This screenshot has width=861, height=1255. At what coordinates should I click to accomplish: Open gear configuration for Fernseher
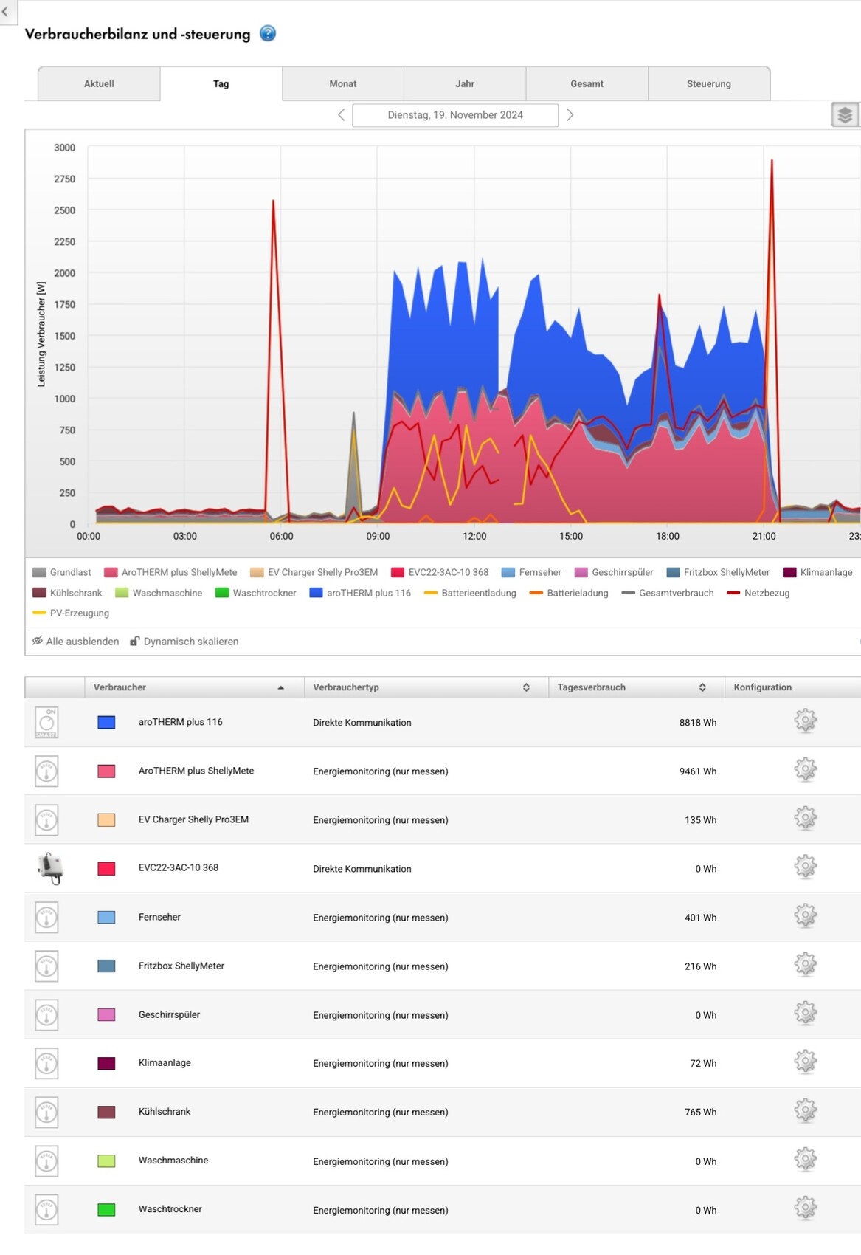805,916
